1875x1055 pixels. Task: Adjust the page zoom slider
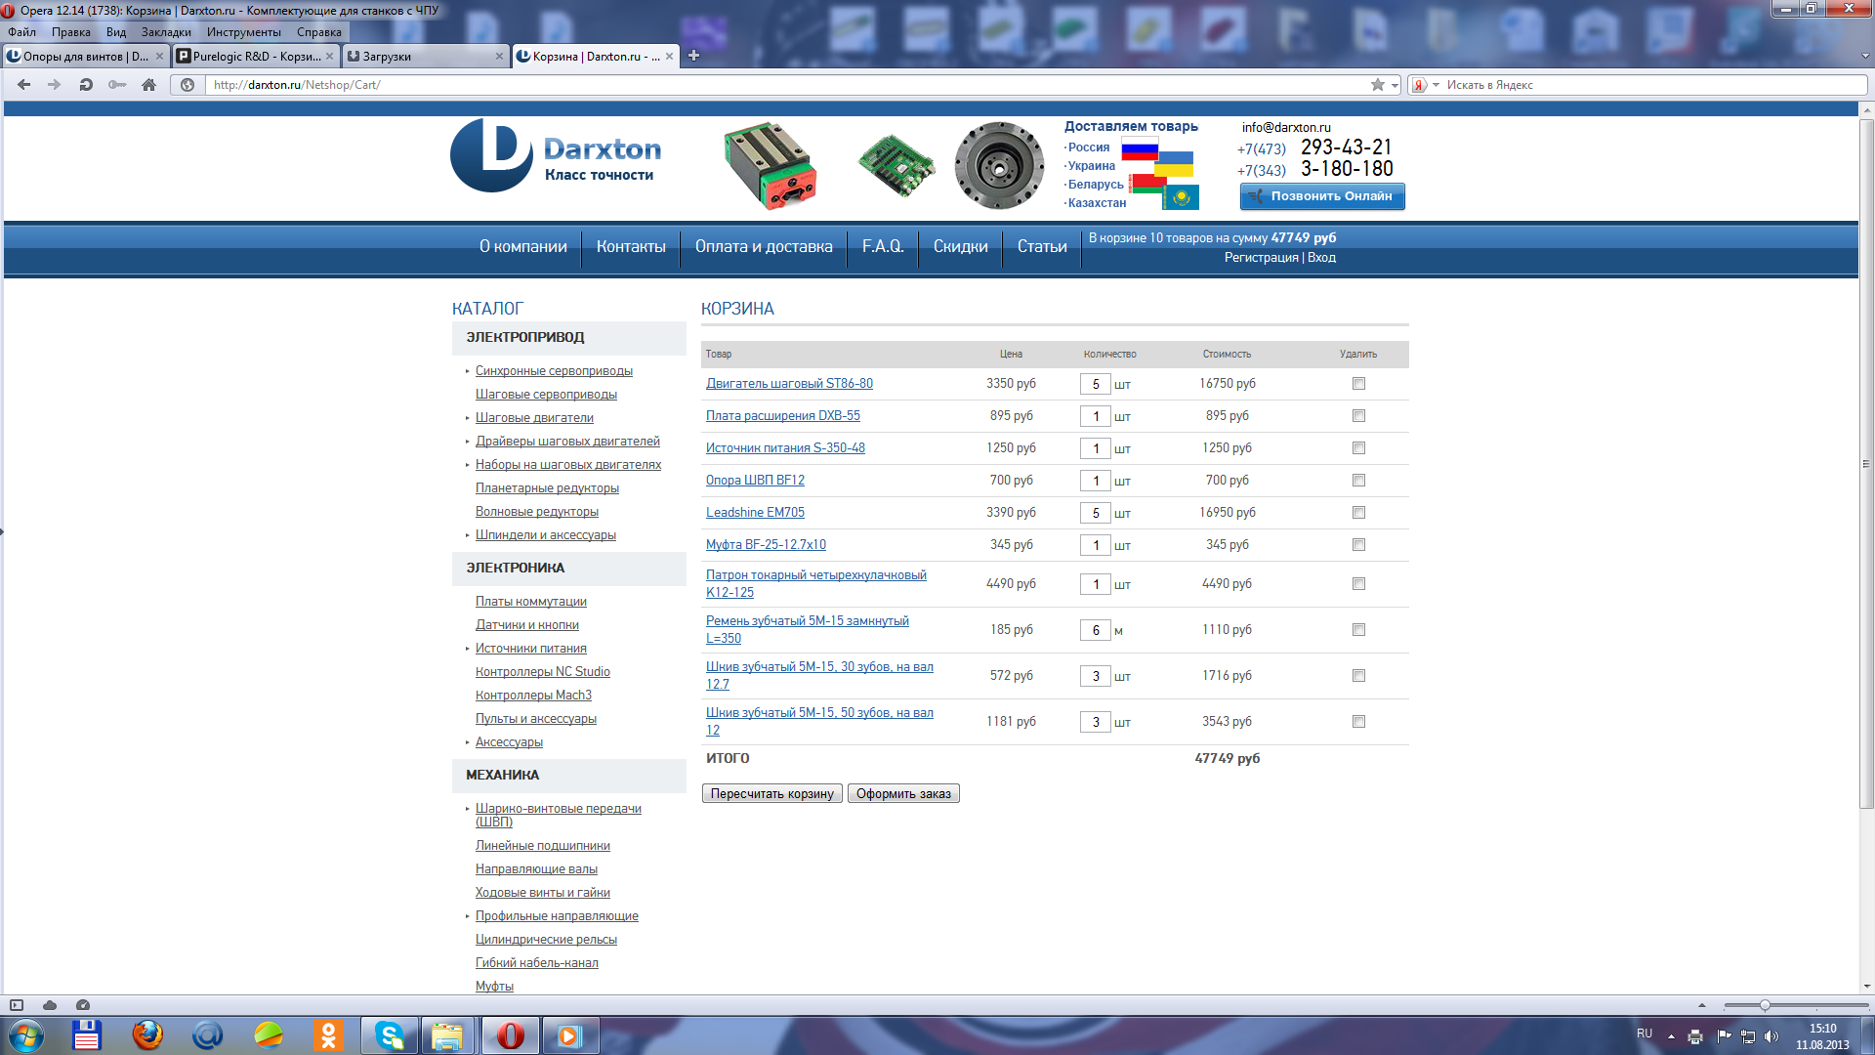pos(1765,1005)
